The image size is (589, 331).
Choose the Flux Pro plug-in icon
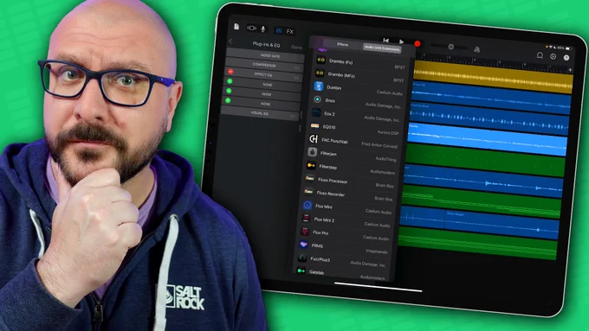coord(306,232)
